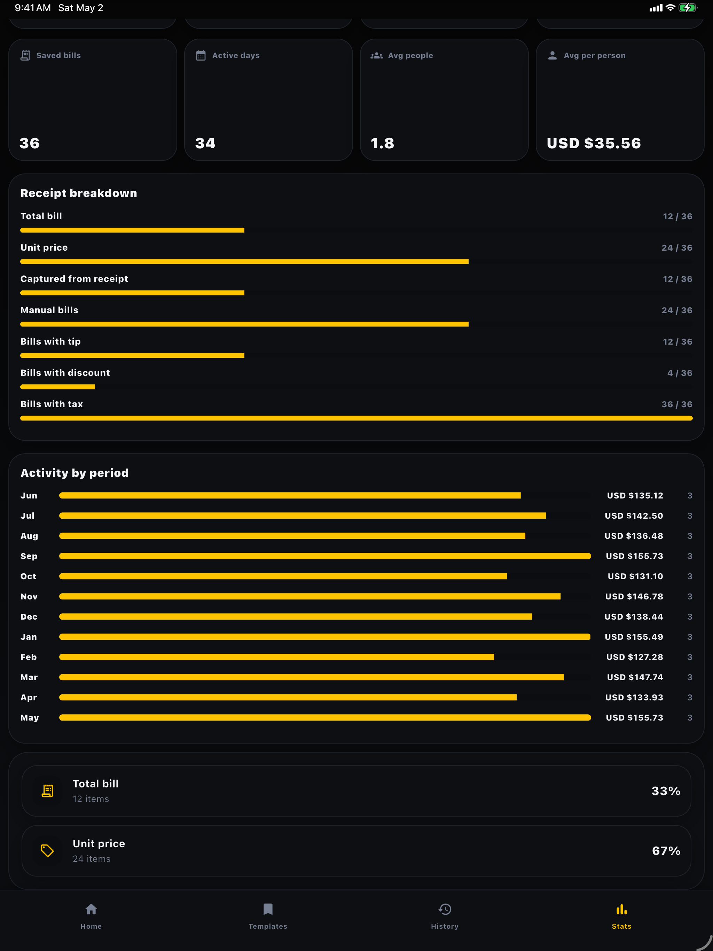This screenshot has height=951, width=713.
Task: Click the 'USD $146.78' Nov amount
Action: click(x=634, y=597)
